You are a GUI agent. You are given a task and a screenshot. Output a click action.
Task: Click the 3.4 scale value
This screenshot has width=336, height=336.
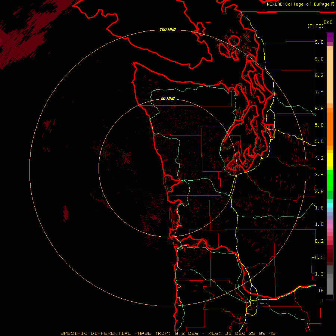click(319, 175)
